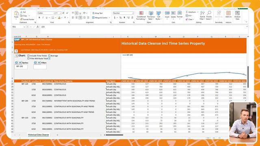Apply Bold formatting
The image size is (260, 146).
(x=39, y=17)
